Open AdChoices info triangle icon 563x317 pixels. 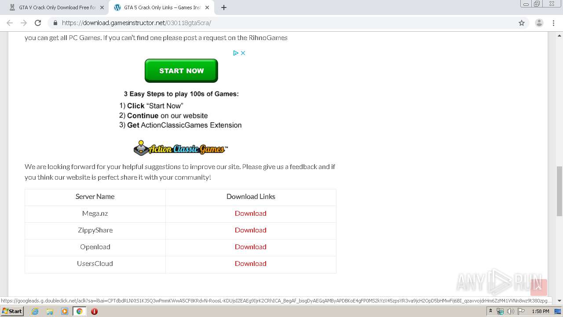pos(236,53)
